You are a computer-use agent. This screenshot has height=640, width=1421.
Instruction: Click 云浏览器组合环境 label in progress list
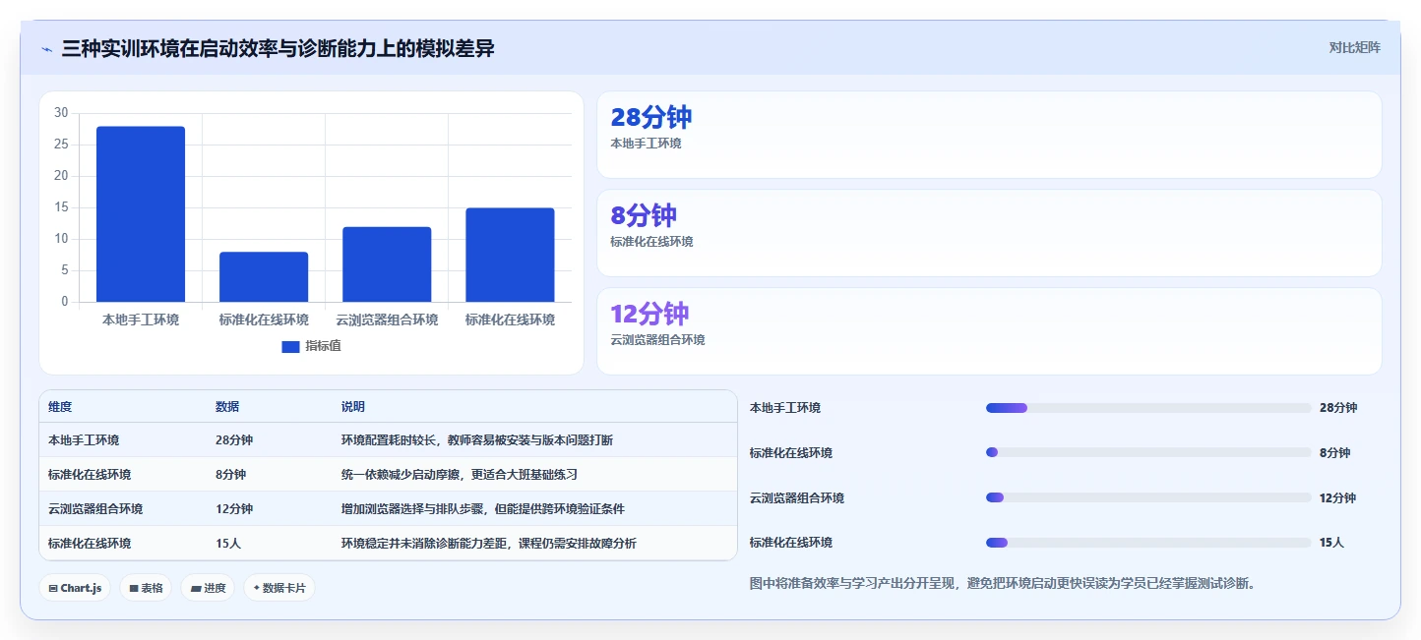(x=797, y=498)
